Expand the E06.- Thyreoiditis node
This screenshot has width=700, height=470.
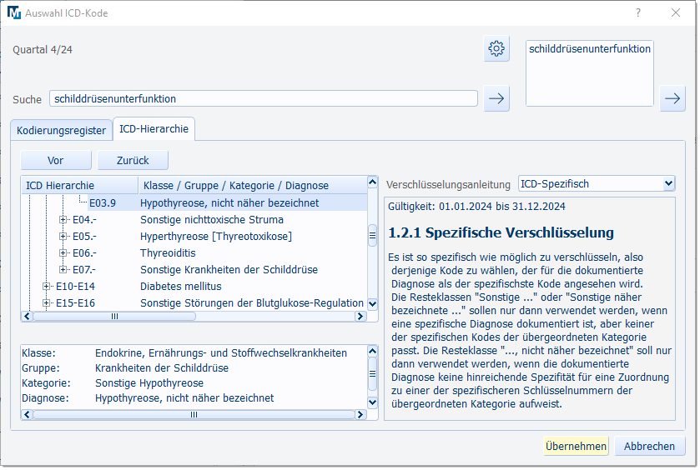63,253
